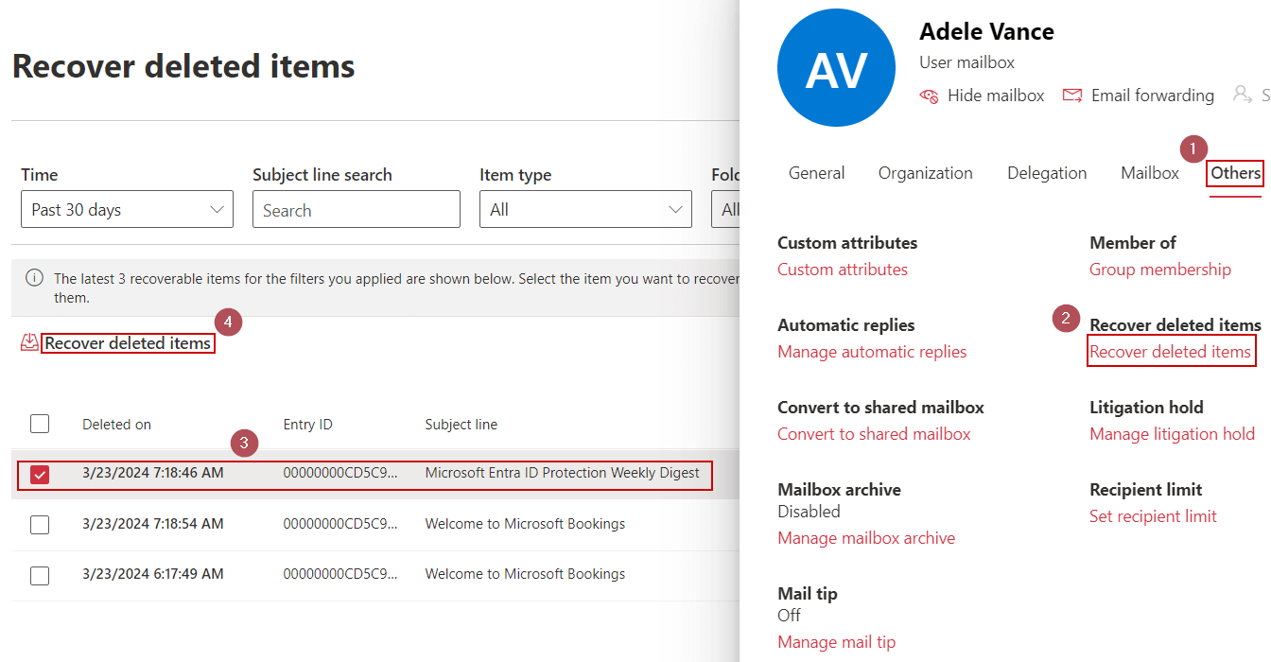Click the Hide mailbox icon
This screenshot has height=662, width=1271.
pyautogui.click(x=929, y=96)
